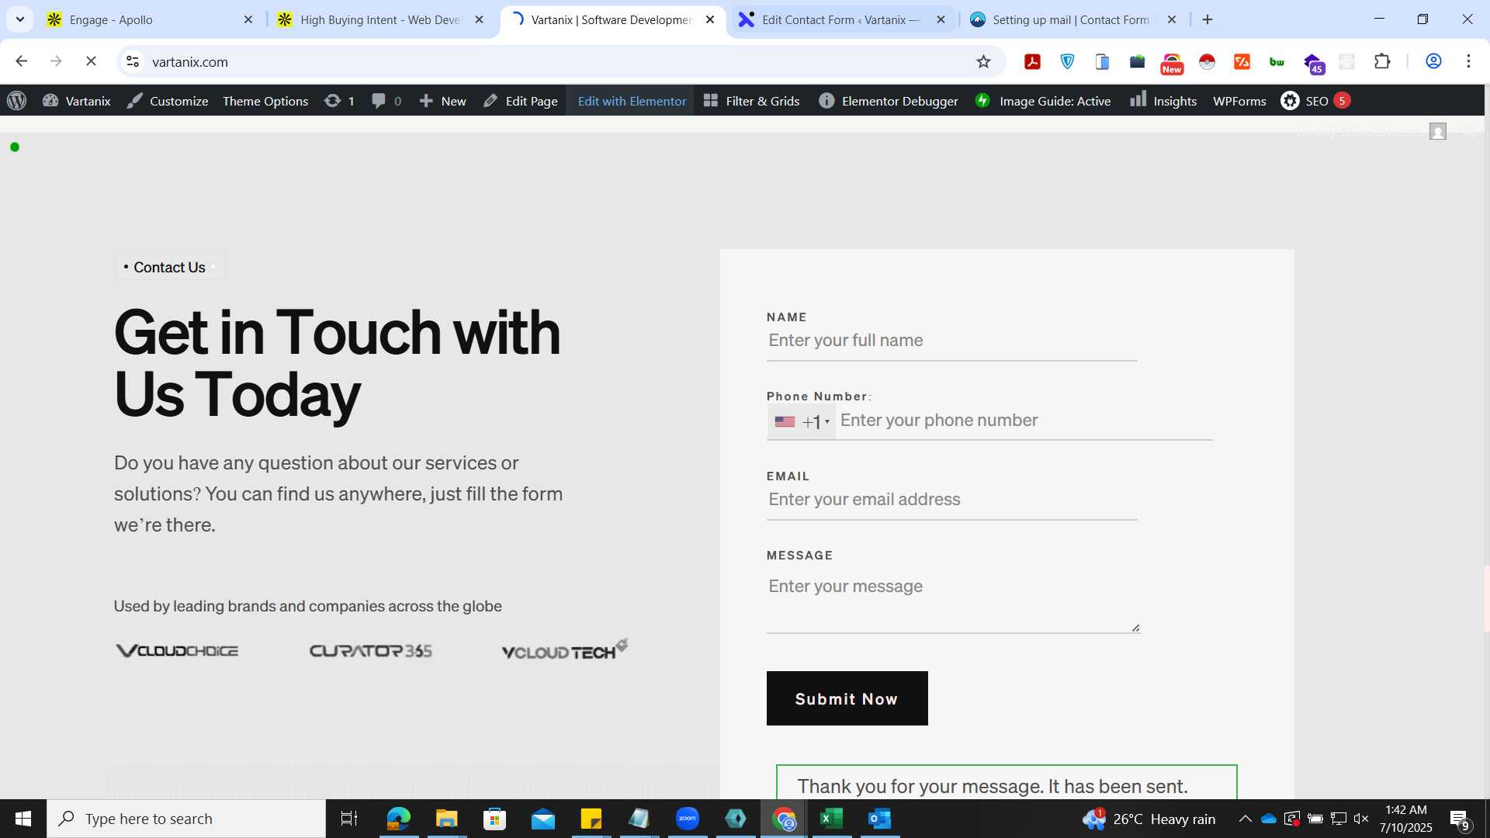Click Edit with Elementor
Viewport: 1490px width, 838px height.
point(632,101)
